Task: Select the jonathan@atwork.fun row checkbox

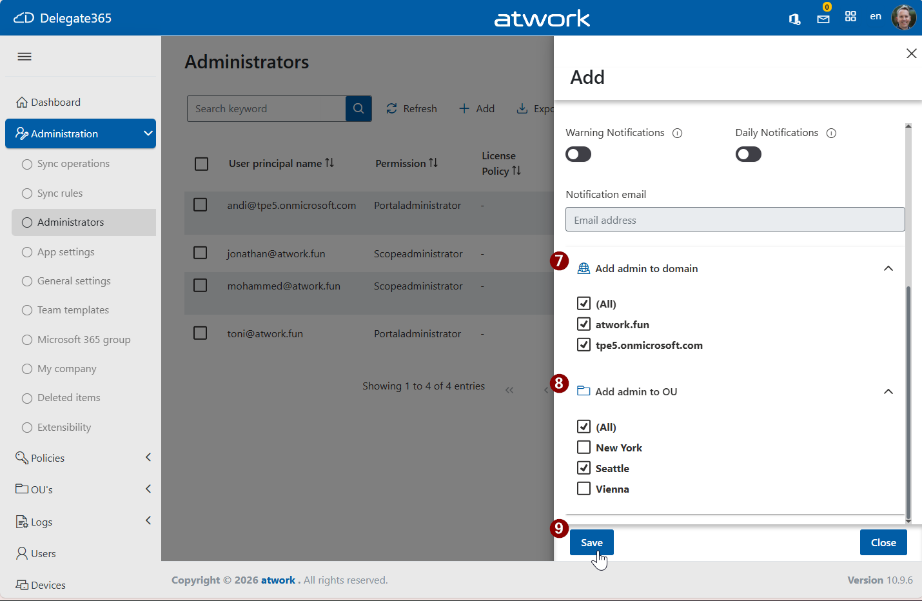Action: pyautogui.click(x=200, y=253)
